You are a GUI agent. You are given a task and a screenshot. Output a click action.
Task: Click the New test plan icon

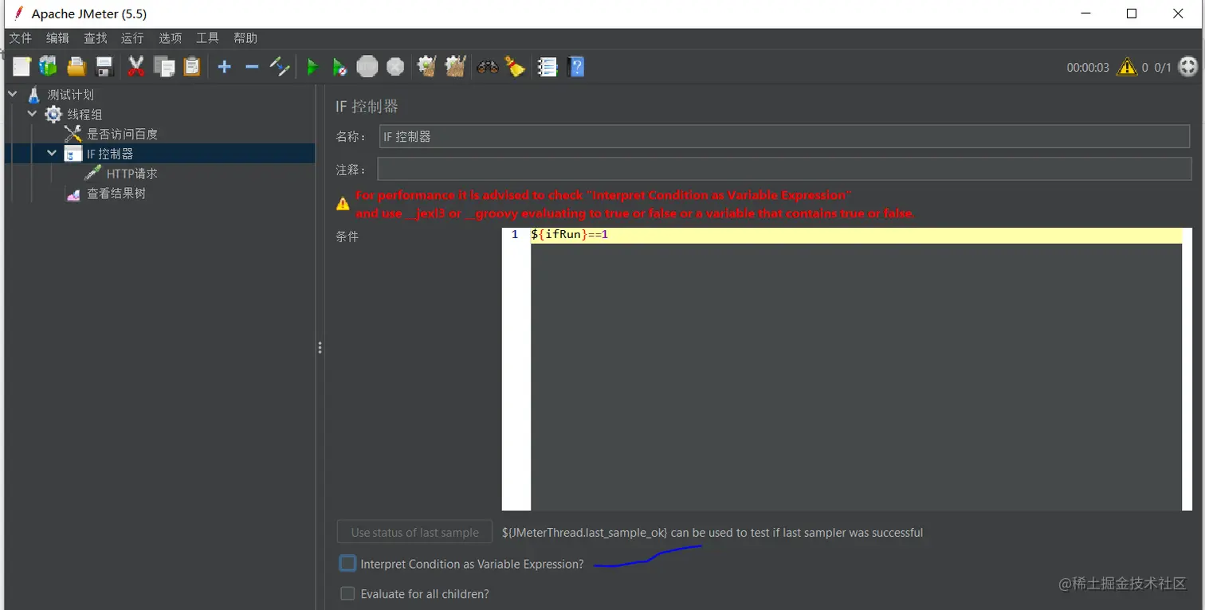pos(22,67)
